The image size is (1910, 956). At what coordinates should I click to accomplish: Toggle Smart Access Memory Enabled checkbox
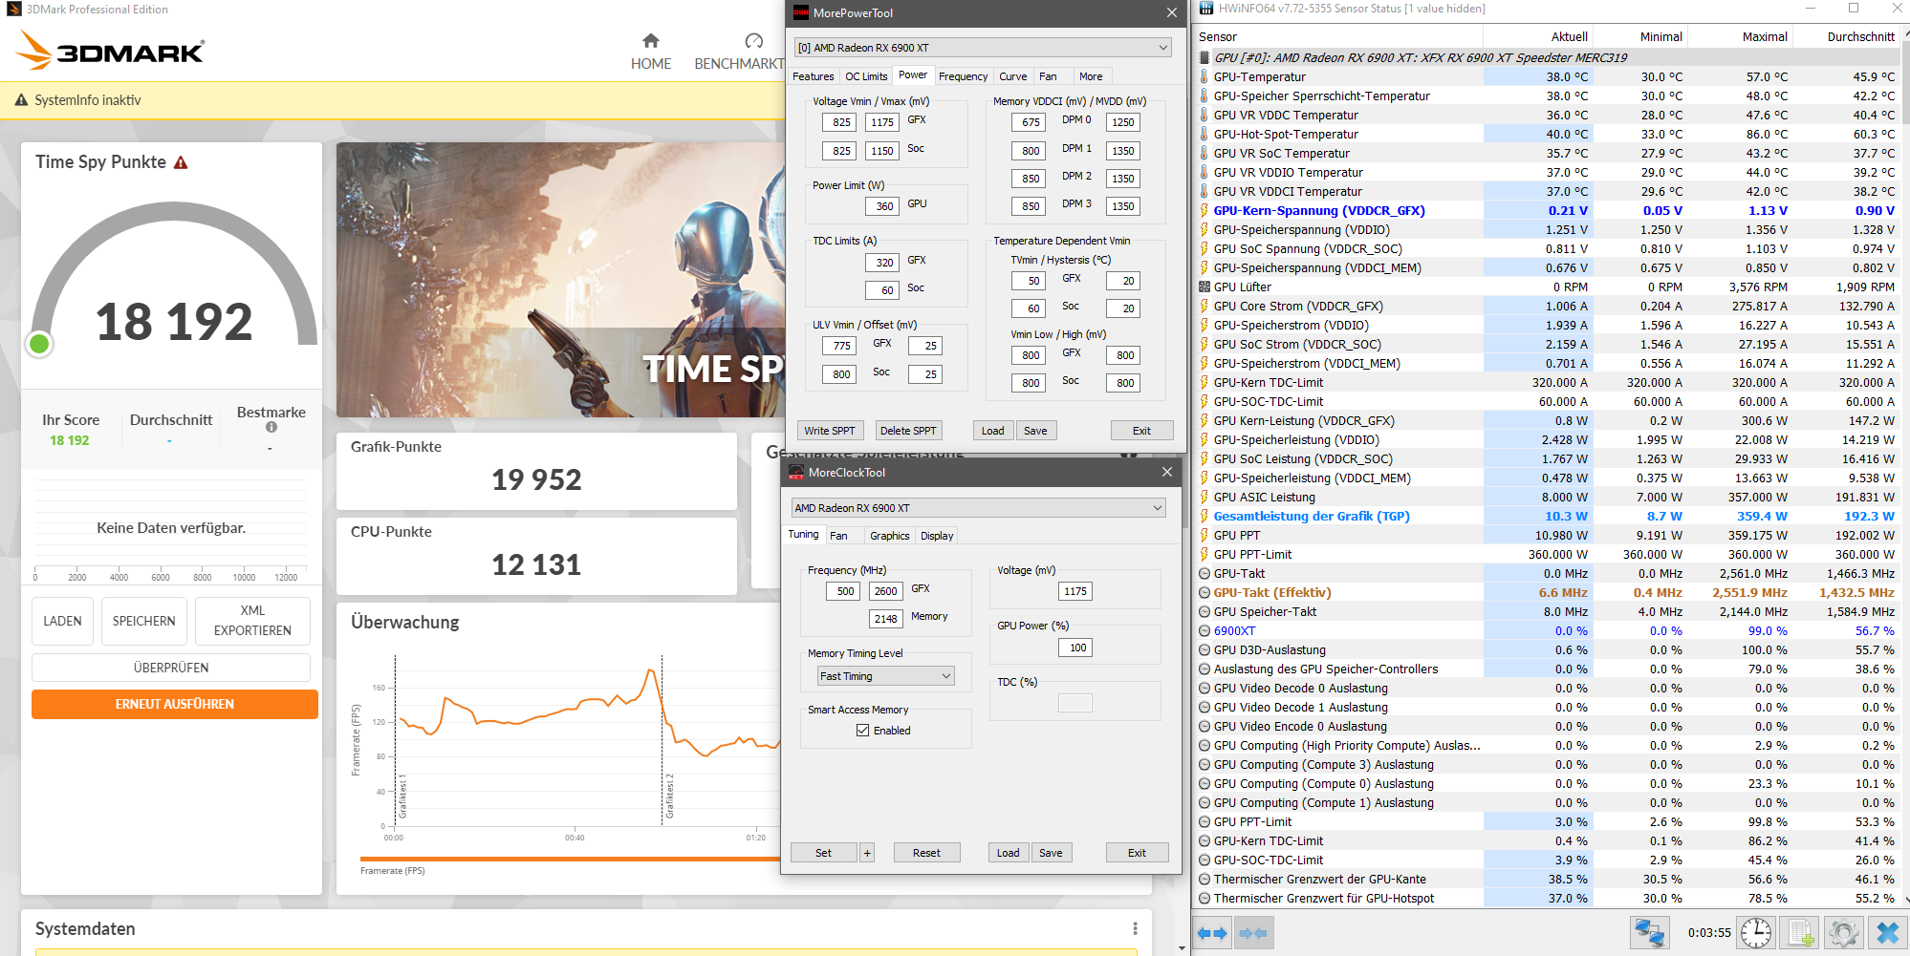(863, 731)
